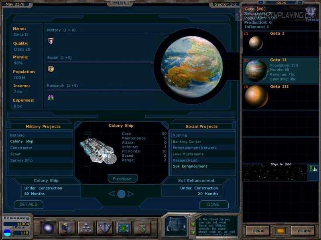
Task: Go to next planet with right arrow
Action: 131,194
